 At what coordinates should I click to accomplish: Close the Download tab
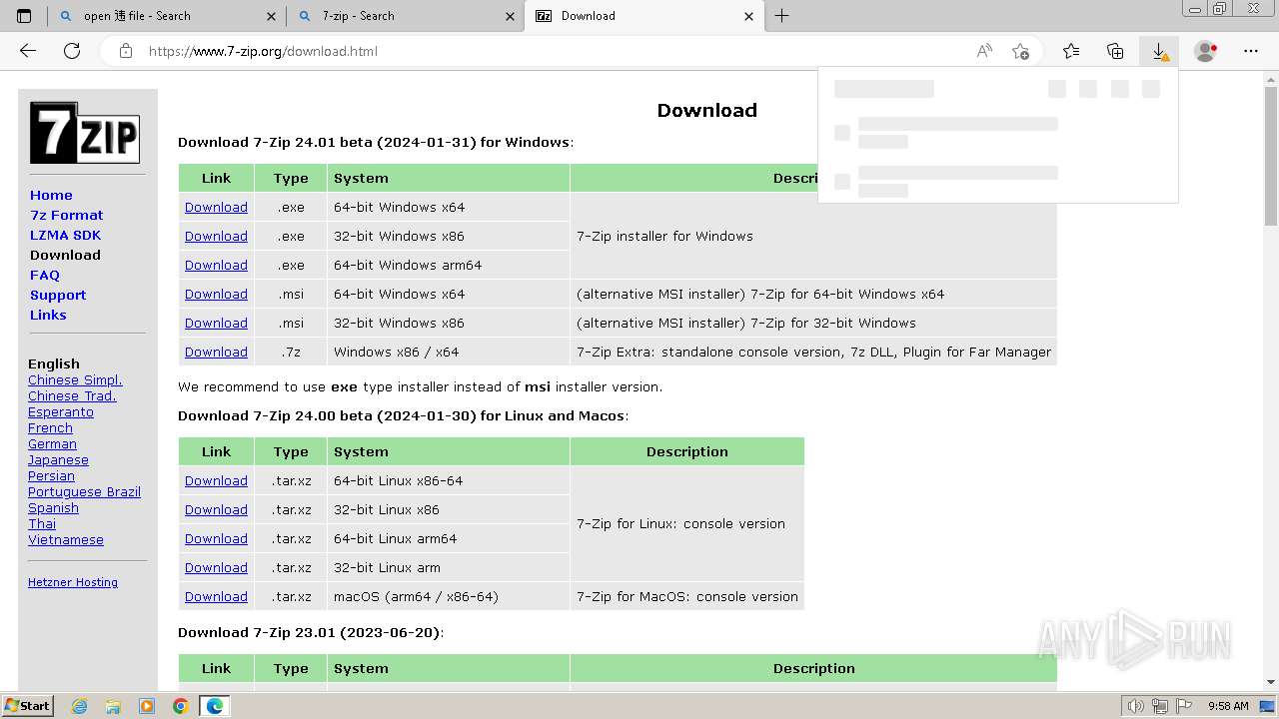tap(749, 16)
